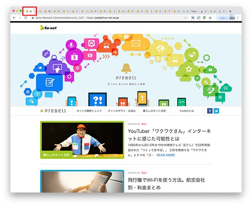
Task: Switch to the tab with rainbow favicon
Action: click(203, 11)
